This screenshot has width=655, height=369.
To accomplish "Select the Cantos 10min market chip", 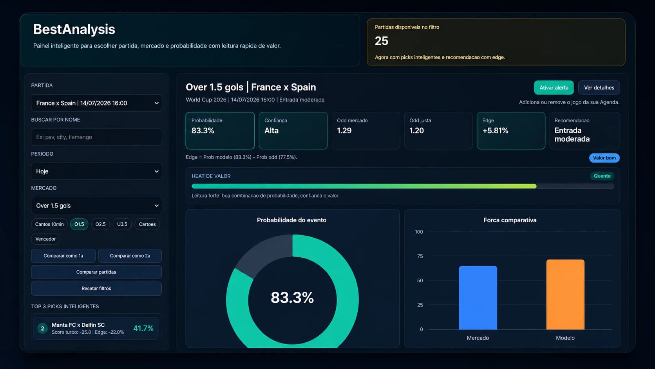I will (49, 224).
